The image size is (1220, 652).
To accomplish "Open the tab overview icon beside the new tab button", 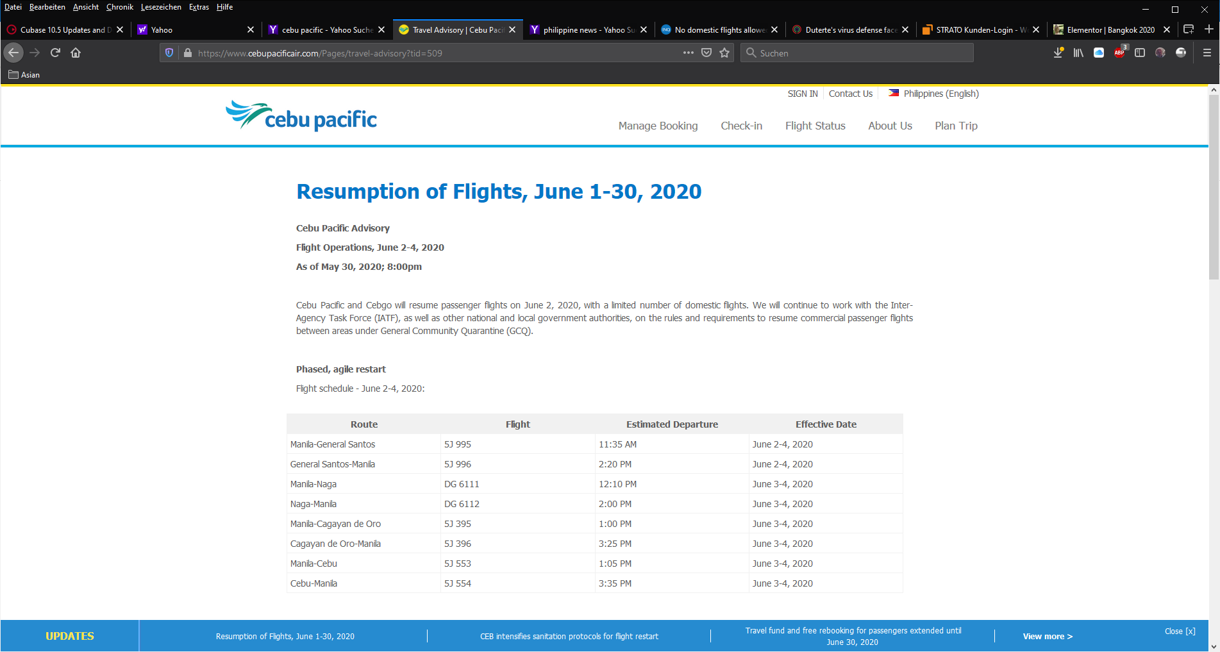I will coord(1188,29).
